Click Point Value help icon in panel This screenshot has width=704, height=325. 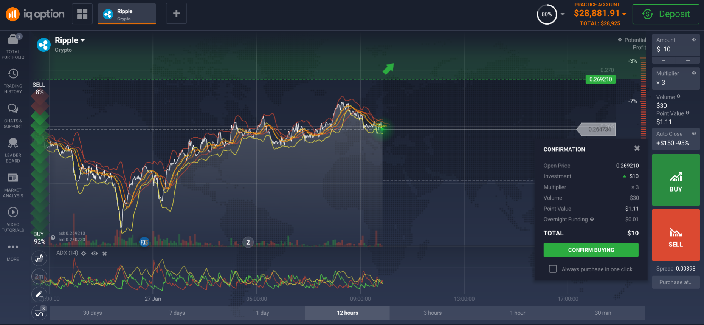(x=687, y=113)
